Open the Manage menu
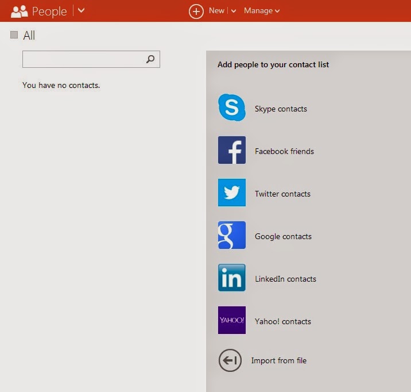 (x=262, y=11)
